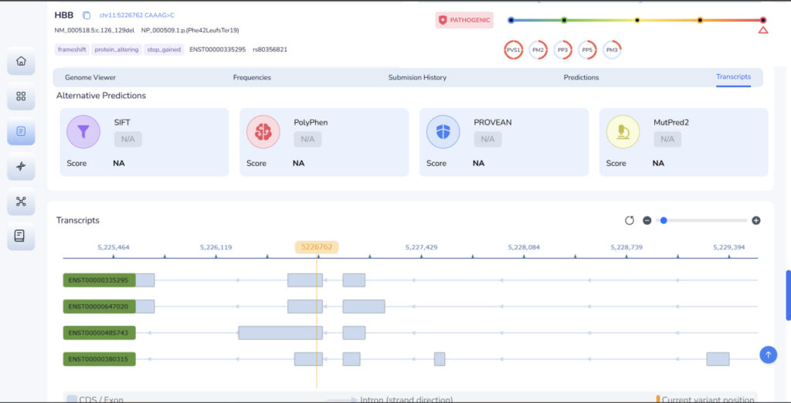Click the SIFT funnel icon

click(83, 132)
